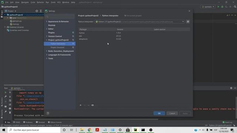Click the Package column header
Screen dimensions: 237x133
tap(83, 30)
